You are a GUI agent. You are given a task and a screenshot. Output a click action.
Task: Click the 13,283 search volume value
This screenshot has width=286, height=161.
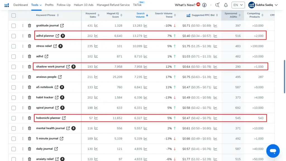tap(137, 25)
